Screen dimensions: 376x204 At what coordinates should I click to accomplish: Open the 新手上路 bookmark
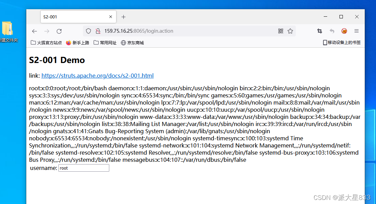point(78,43)
